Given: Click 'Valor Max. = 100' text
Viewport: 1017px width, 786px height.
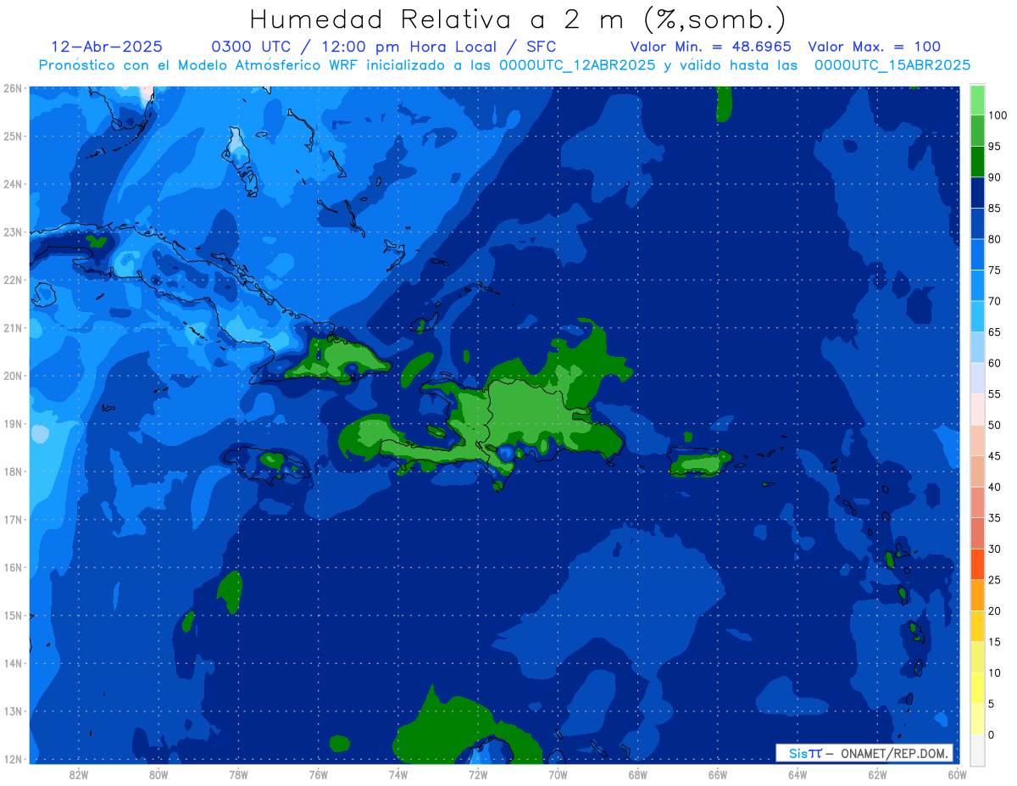Looking at the screenshot, I should (874, 47).
